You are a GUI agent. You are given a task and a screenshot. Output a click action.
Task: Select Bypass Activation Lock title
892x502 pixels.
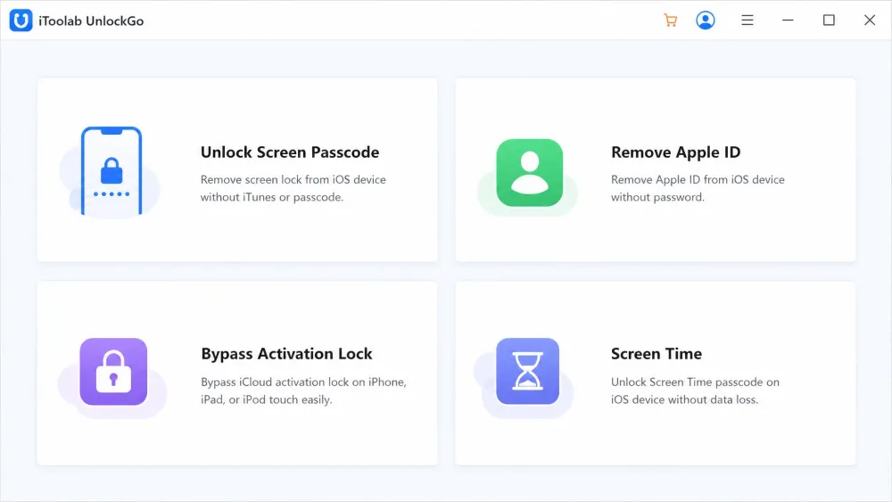coord(286,354)
